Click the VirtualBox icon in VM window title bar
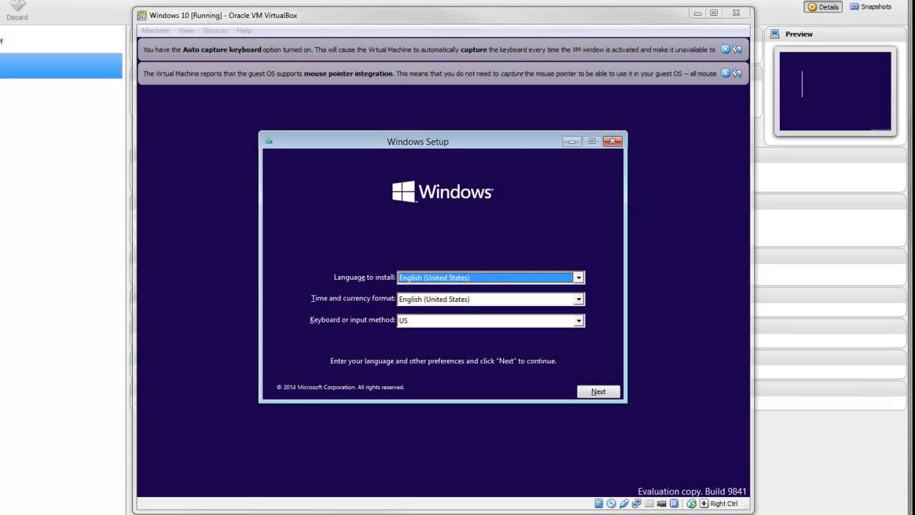The image size is (915, 515). (142, 15)
